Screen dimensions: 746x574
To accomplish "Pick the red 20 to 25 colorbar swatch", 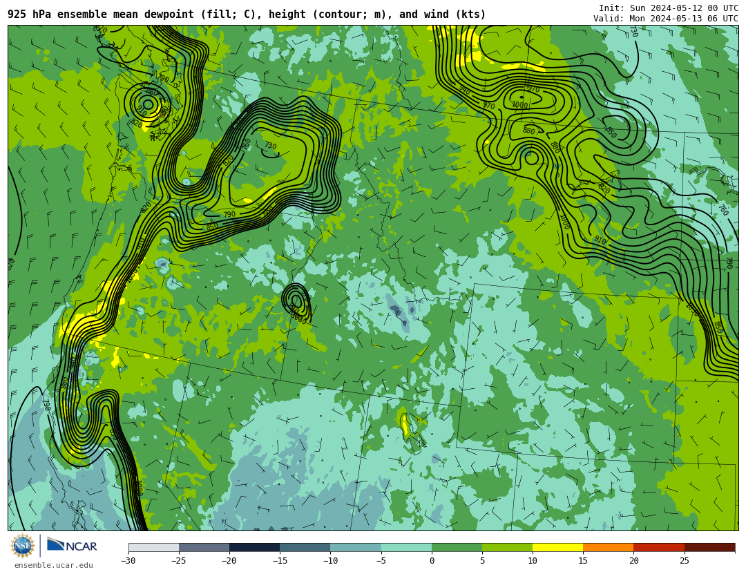I will tap(659, 547).
